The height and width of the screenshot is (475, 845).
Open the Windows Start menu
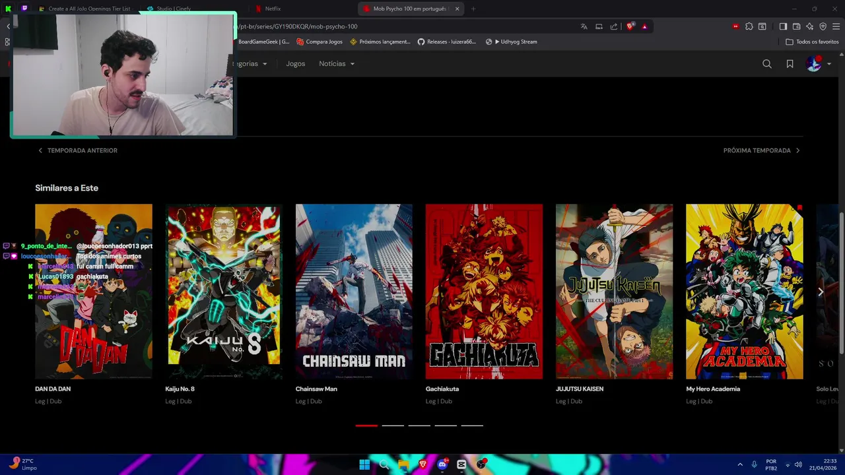click(364, 464)
